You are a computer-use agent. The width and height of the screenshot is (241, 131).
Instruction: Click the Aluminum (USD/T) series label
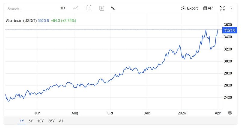tap(21, 20)
